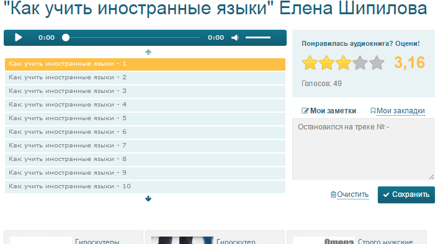Open the Гироскутеры ad link
Screen dimensions: 443x244
(x=97, y=242)
